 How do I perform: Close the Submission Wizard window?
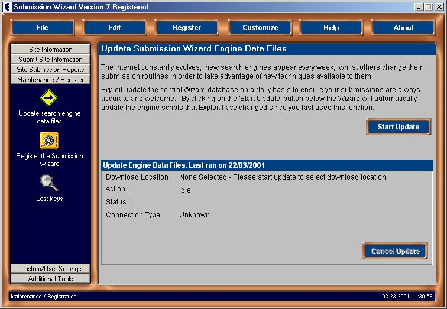click(439, 7)
